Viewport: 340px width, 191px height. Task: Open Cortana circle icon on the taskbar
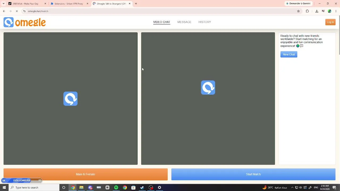pyautogui.click(x=64, y=188)
